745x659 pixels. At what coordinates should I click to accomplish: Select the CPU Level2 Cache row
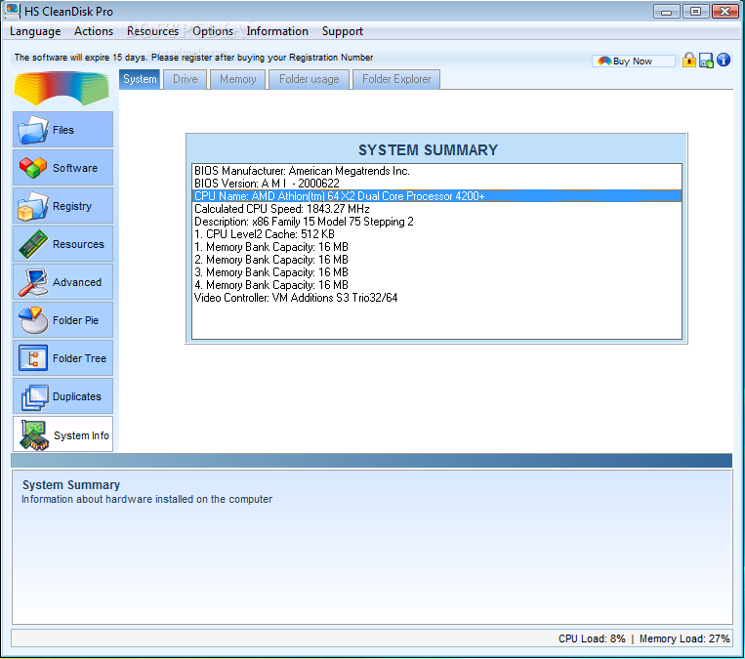point(436,234)
